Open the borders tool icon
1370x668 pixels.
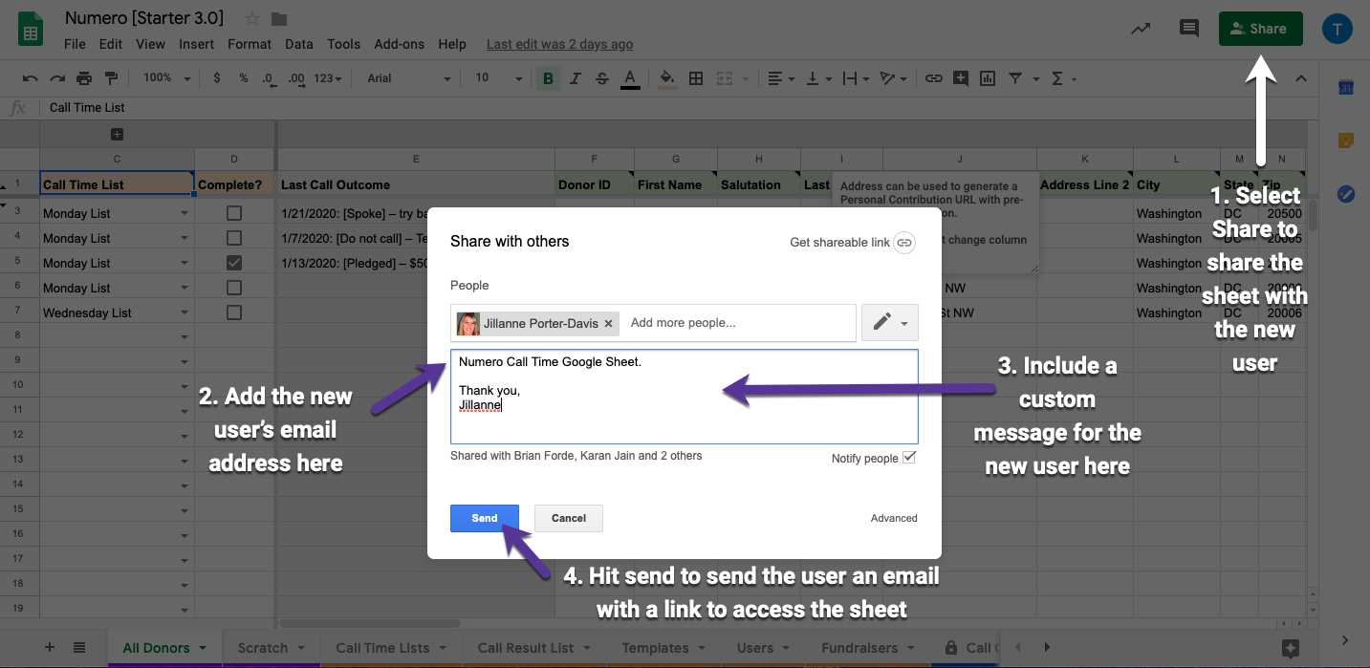pyautogui.click(x=696, y=78)
